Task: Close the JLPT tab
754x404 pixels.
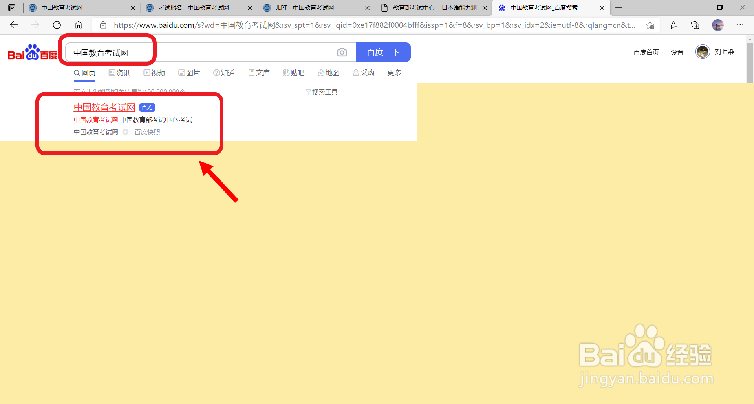Action: [368, 8]
